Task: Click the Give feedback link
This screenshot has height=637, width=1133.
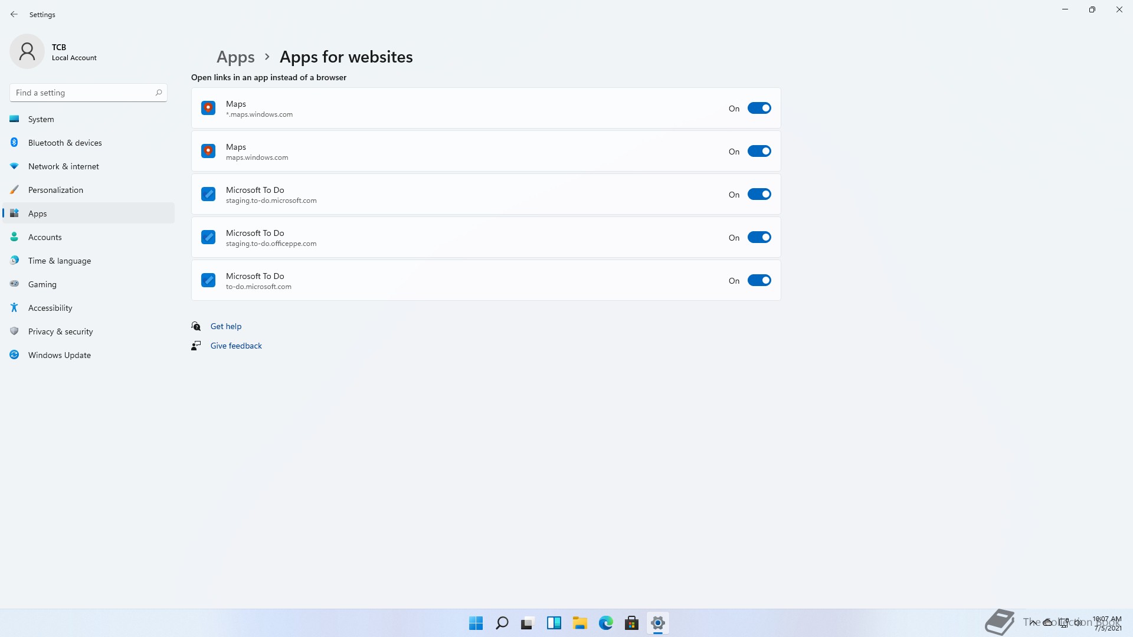Action: tap(236, 346)
